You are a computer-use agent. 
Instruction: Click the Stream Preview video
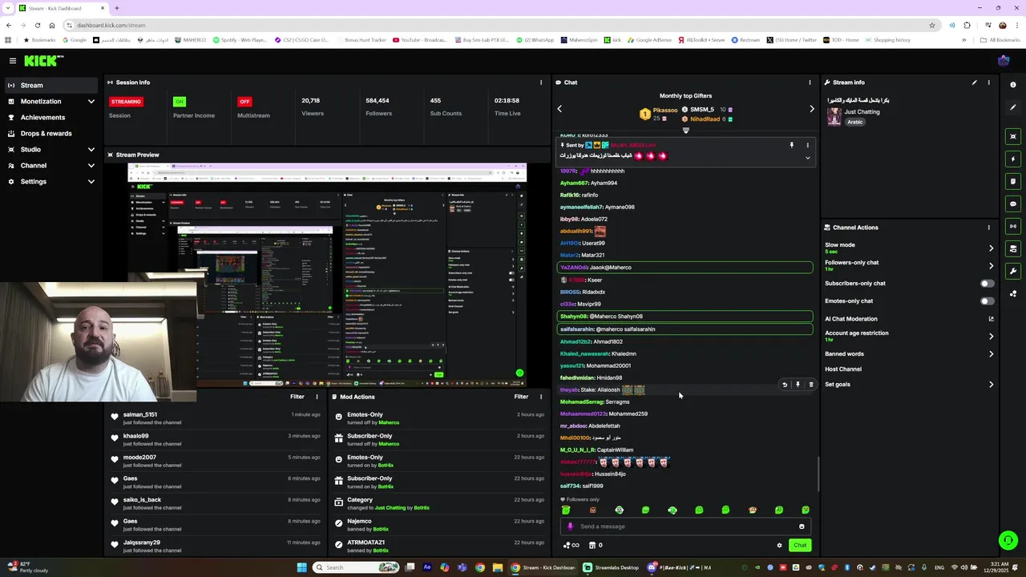coord(327,275)
